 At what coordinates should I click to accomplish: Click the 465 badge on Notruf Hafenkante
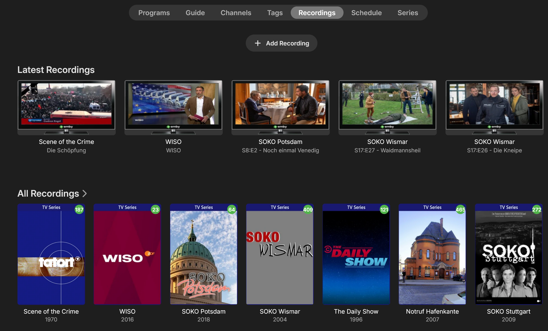[x=460, y=210]
